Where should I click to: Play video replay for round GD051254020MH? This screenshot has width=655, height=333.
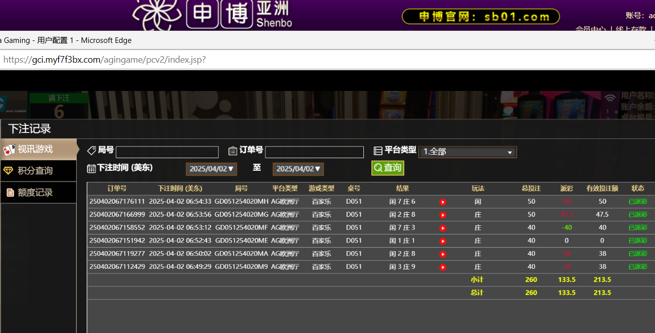pos(443,202)
